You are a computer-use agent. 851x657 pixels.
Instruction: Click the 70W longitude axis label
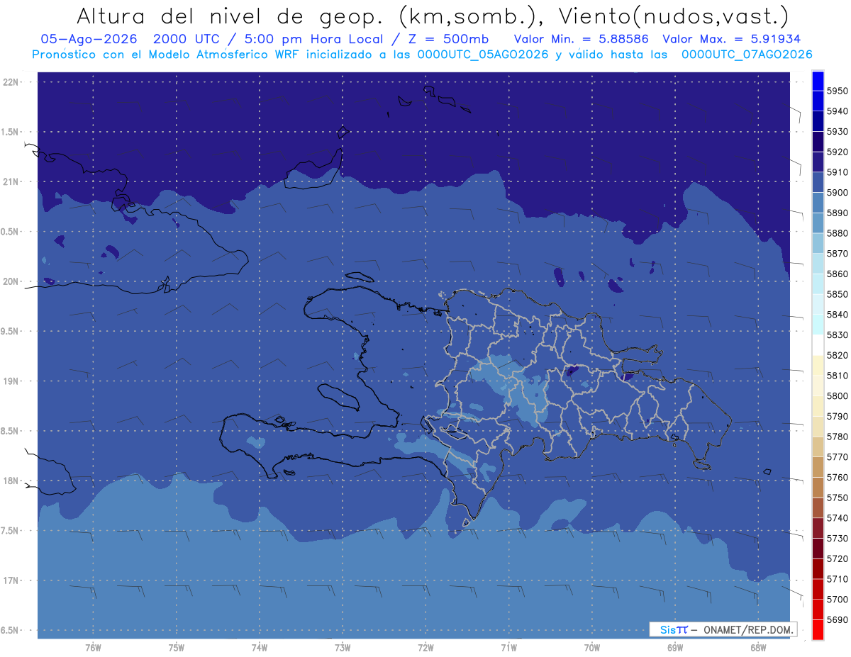click(x=592, y=648)
